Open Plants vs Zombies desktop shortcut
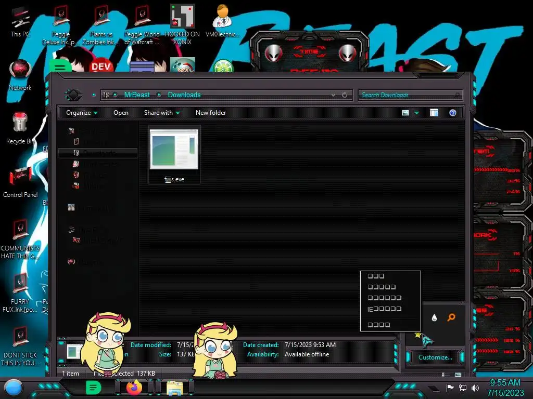 click(x=101, y=24)
